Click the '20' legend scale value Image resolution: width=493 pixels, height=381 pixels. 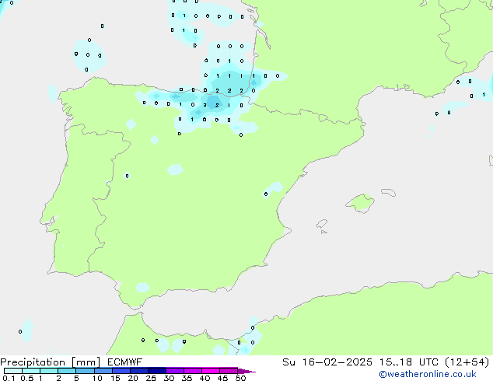[133, 378]
